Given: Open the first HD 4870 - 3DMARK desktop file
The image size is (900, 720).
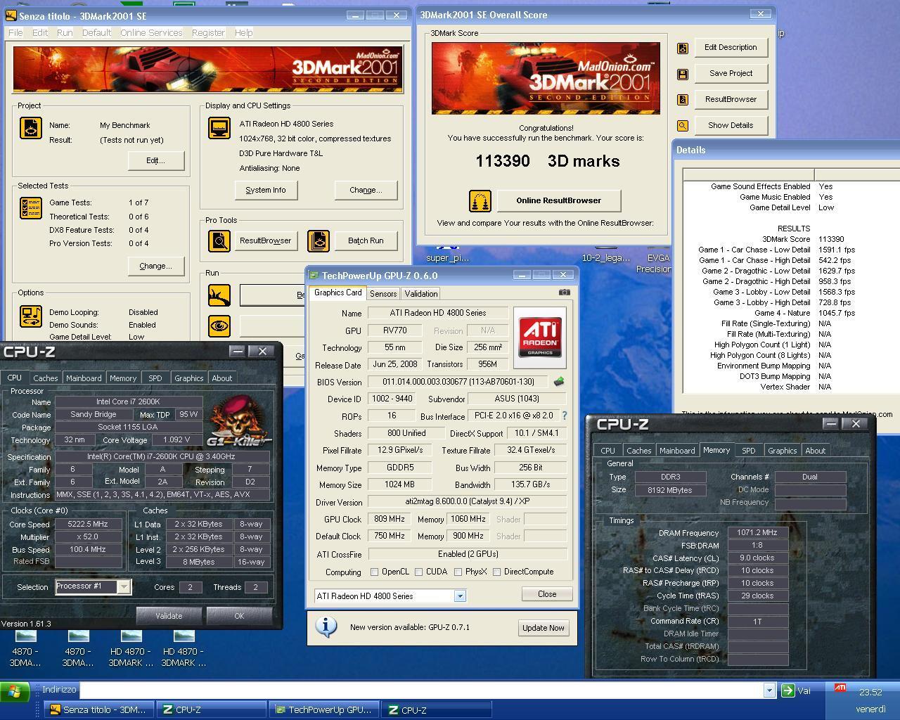Looking at the screenshot, I should pos(131,649).
